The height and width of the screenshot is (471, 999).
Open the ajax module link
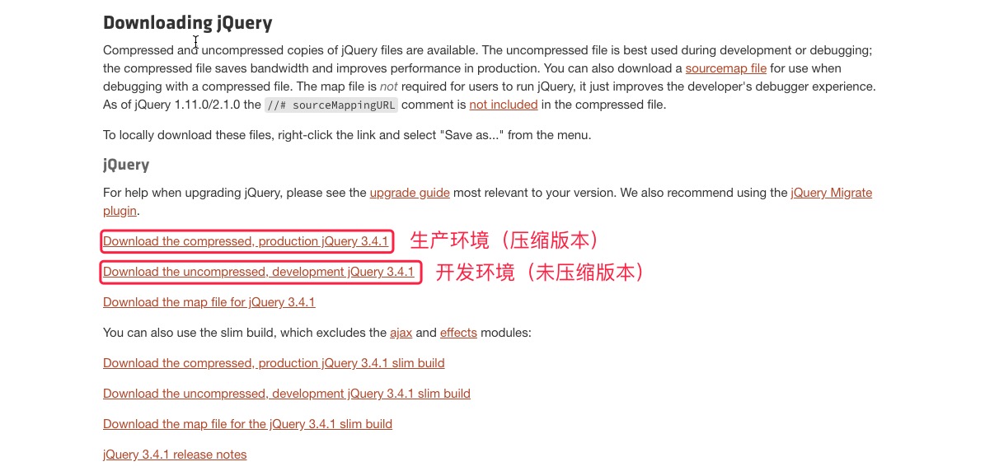click(x=400, y=333)
